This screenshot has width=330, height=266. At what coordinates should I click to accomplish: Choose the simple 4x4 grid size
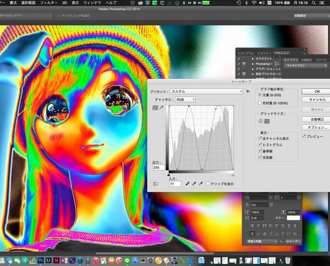261,121
